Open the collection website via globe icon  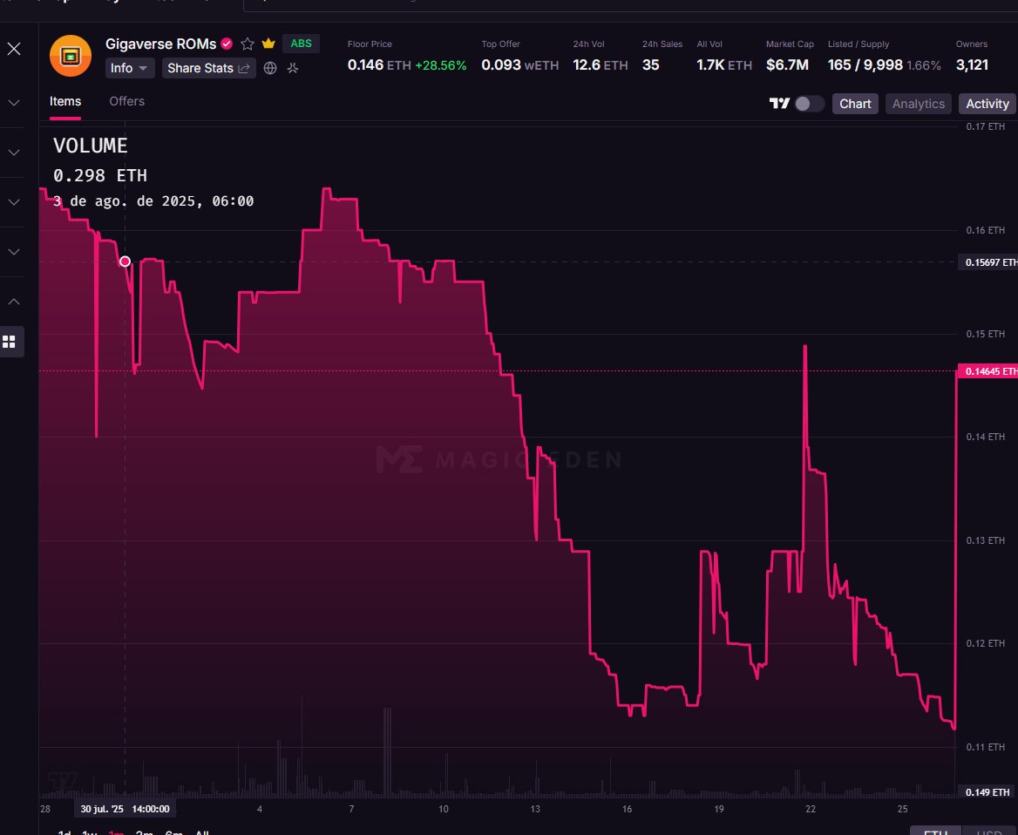coord(270,68)
